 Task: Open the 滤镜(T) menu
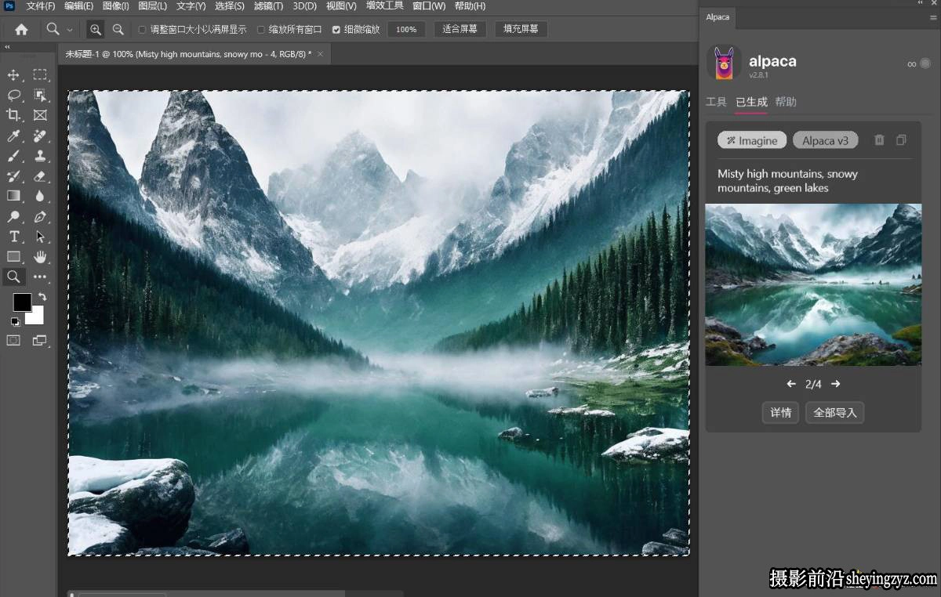pyautogui.click(x=268, y=6)
